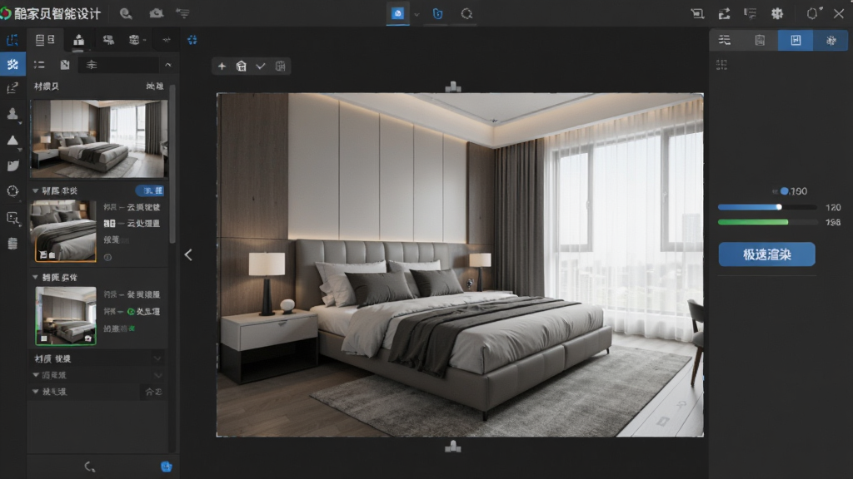Click the link at right of panel heading
853x479 pixels.
pyautogui.click(x=154, y=86)
